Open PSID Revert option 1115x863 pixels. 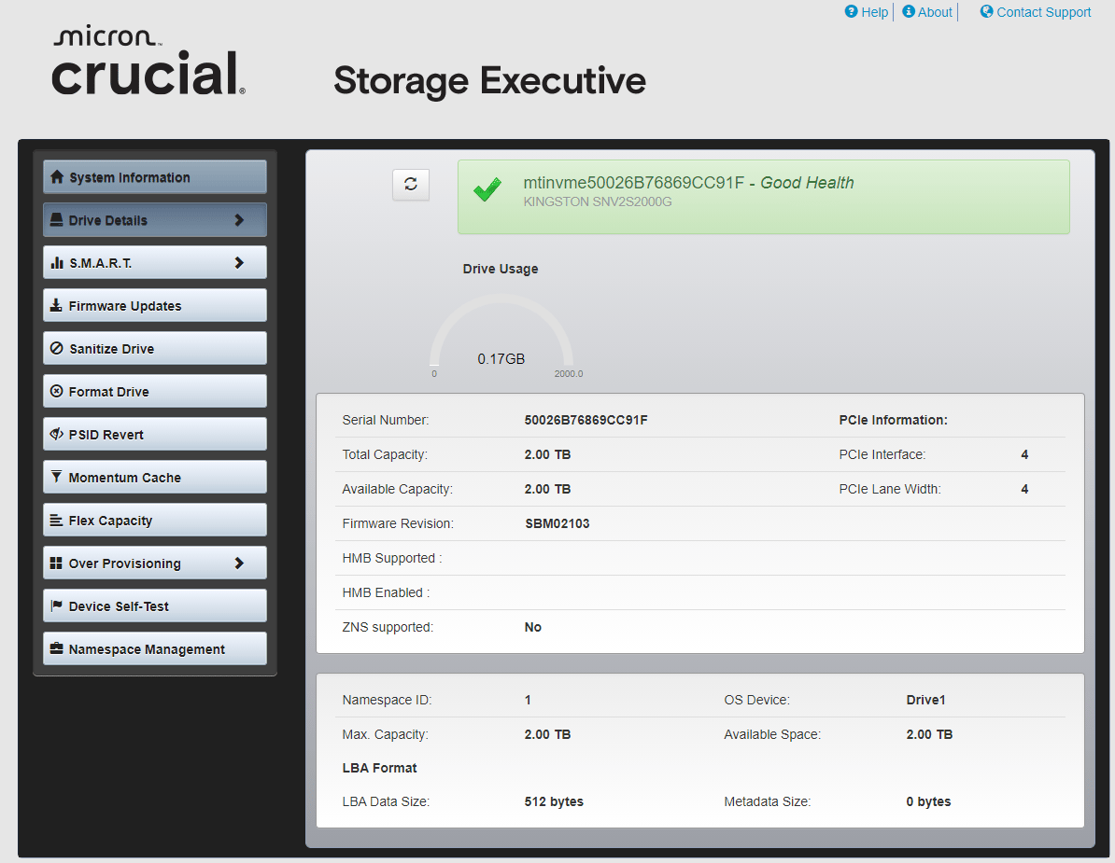(155, 434)
